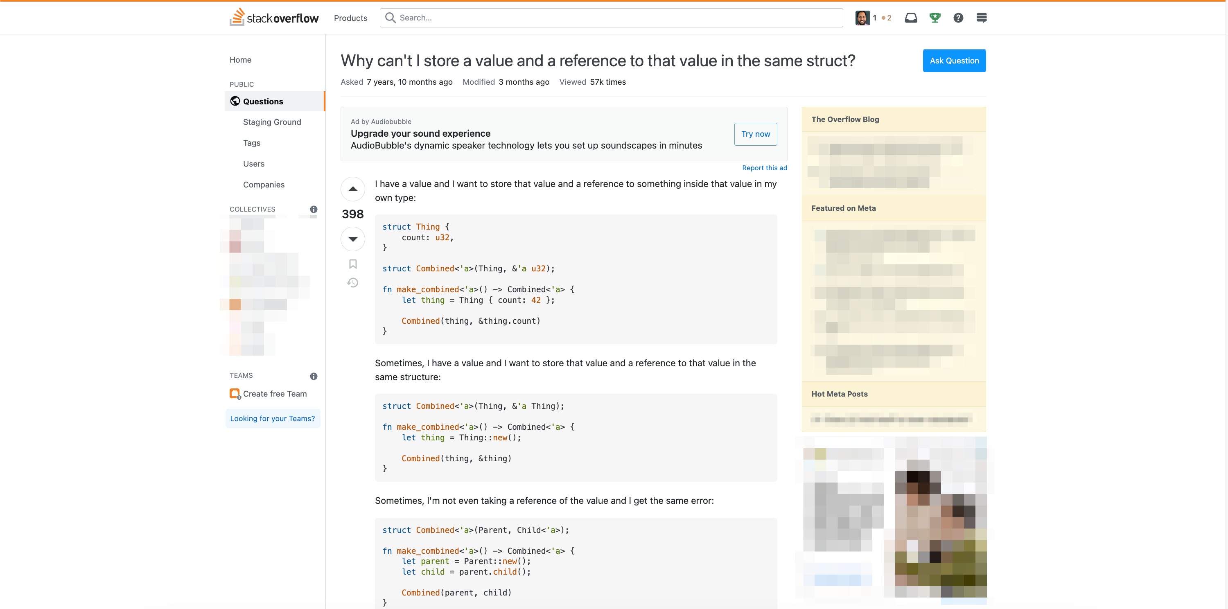Click the Stack Overflow logo
This screenshot has width=1228, height=609.
pos(274,17)
